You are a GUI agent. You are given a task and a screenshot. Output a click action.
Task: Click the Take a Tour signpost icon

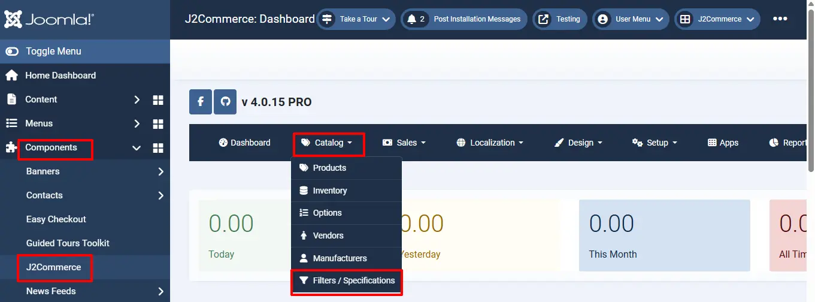pos(327,19)
